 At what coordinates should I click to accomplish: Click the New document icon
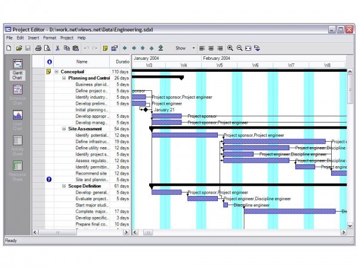[x=9, y=48]
